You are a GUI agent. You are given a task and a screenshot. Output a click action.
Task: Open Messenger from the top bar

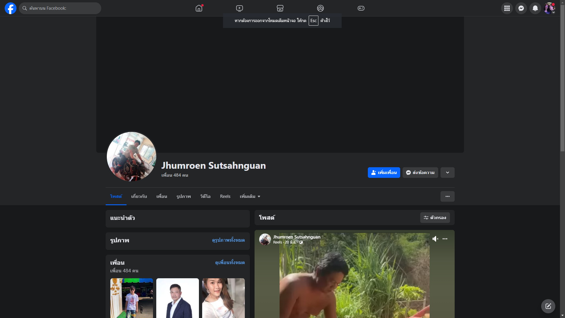(x=521, y=8)
